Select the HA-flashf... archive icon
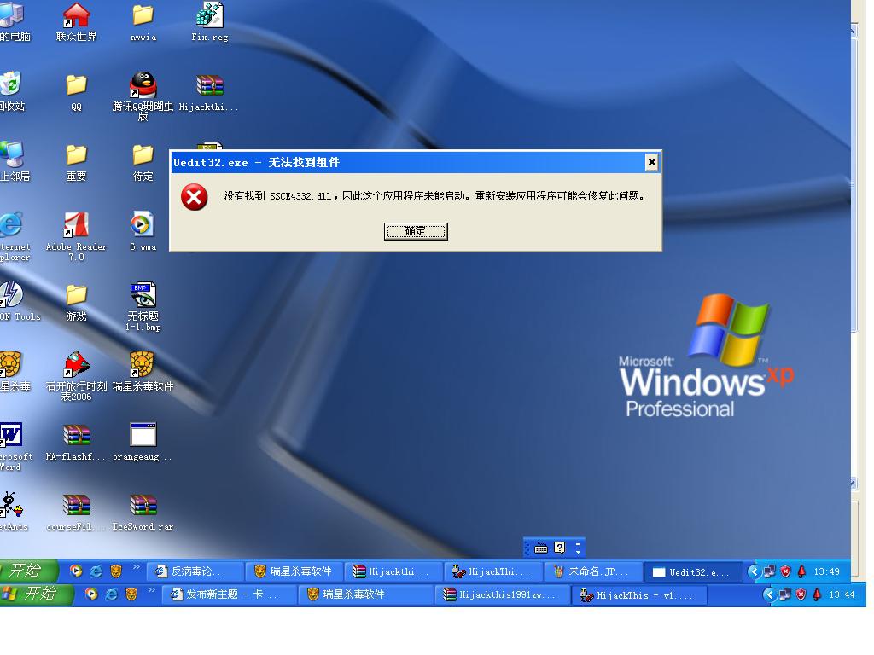 click(x=76, y=443)
